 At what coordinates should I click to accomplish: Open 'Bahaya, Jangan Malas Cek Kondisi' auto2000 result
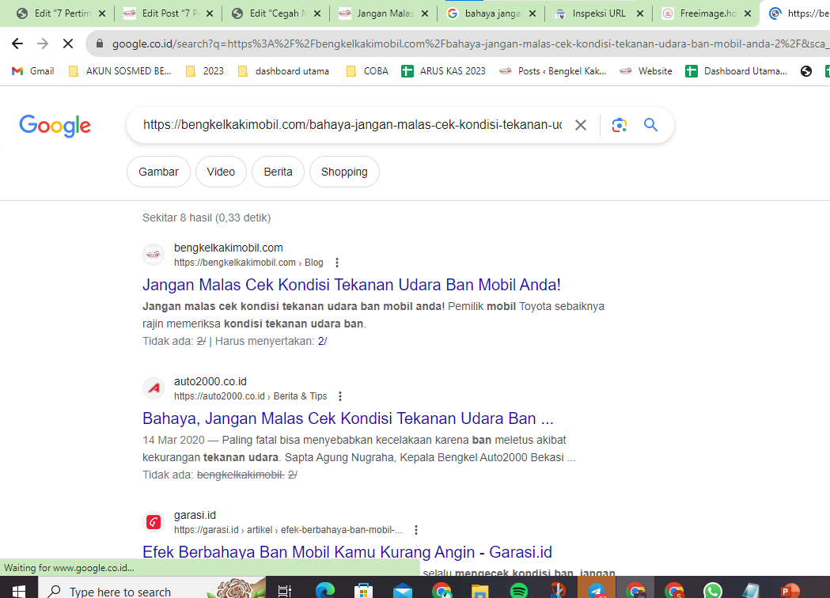click(348, 418)
